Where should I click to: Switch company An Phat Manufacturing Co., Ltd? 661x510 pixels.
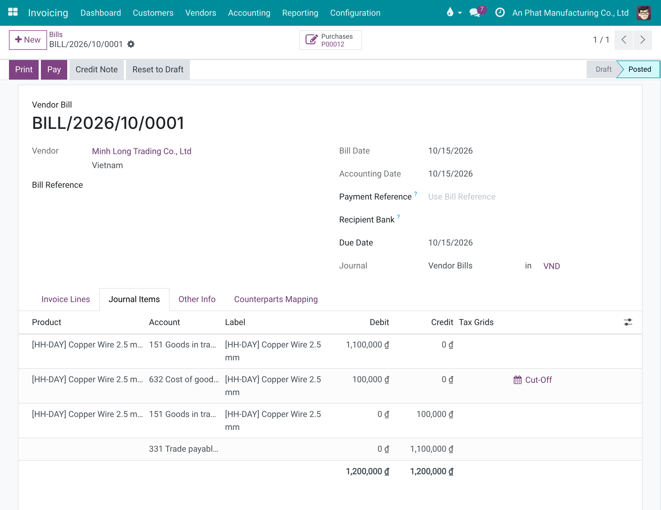point(570,13)
